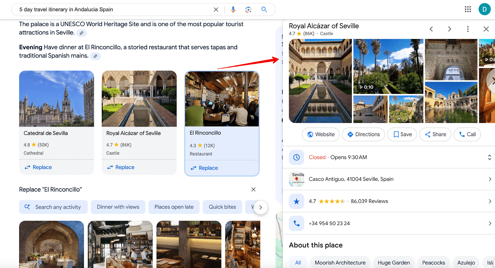Viewport: 495px width, 268px height.
Task: Click Casco Antiguo, 41004 Seville address
Action: pos(351,179)
